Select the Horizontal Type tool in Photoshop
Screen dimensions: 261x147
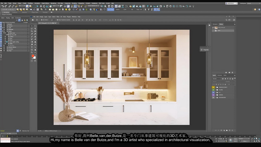(32, 47)
